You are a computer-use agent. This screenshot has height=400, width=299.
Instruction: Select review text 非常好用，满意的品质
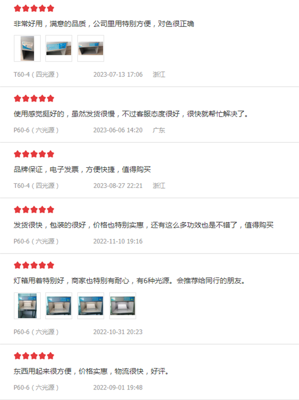tap(50, 24)
